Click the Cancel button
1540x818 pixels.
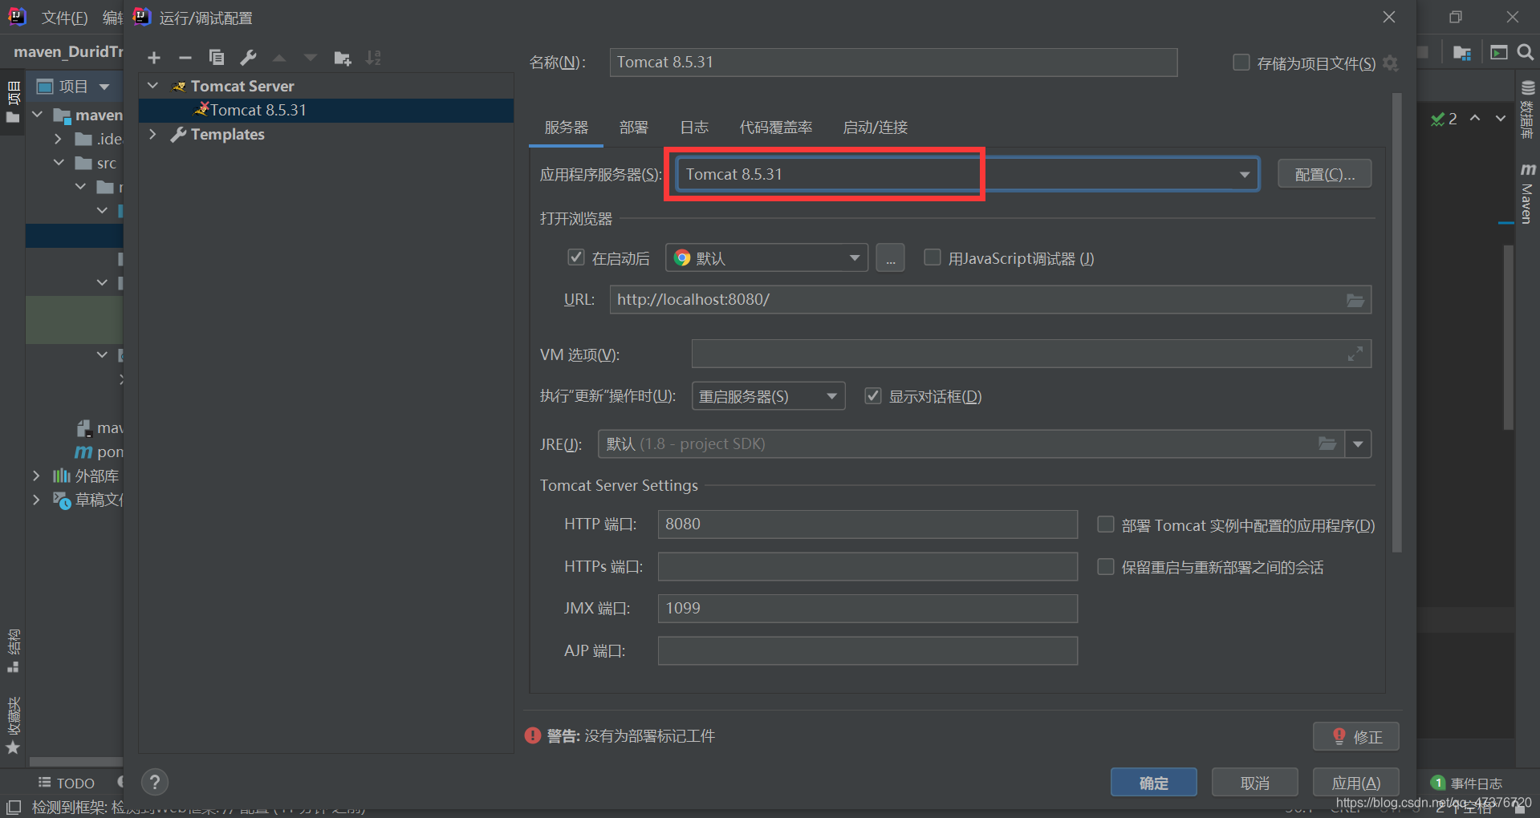click(1254, 783)
